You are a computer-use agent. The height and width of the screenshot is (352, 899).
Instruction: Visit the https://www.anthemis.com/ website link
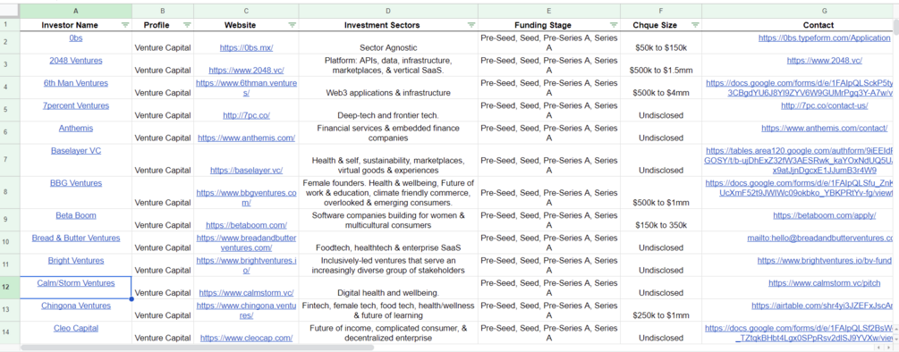(247, 138)
